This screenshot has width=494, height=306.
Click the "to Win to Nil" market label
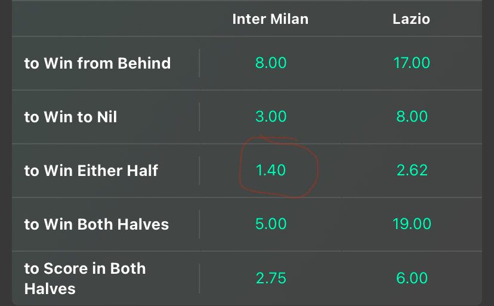pos(70,117)
